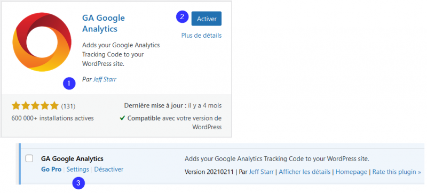Image resolution: width=427 pixels, height=193 pixels.
Task: Click the blue numbered badge 2
Action: tap(183, 17)
